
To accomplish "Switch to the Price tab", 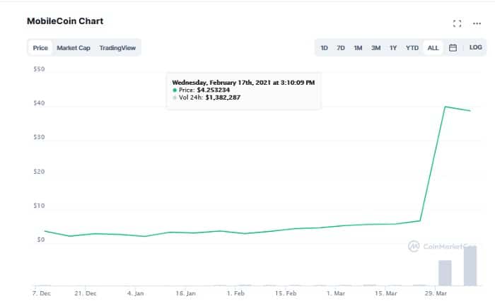I will (40, 48).
